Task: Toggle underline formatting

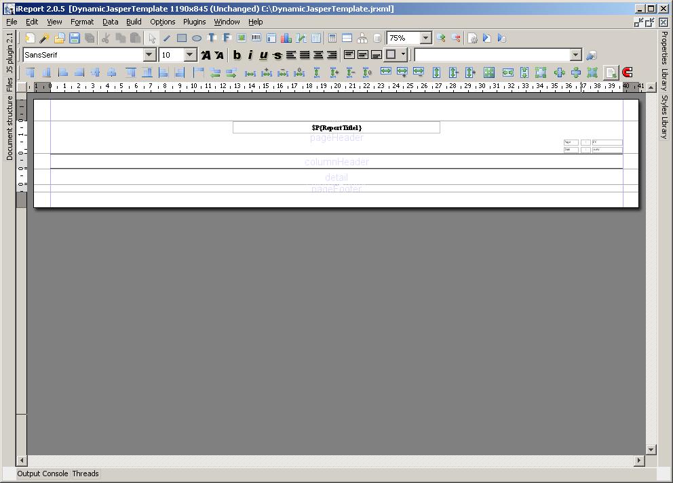Action: click(x=263, y=54)
